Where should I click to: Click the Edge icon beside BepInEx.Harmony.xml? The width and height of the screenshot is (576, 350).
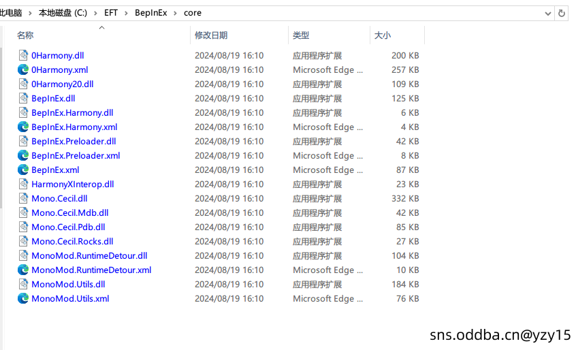click(23, 127)
